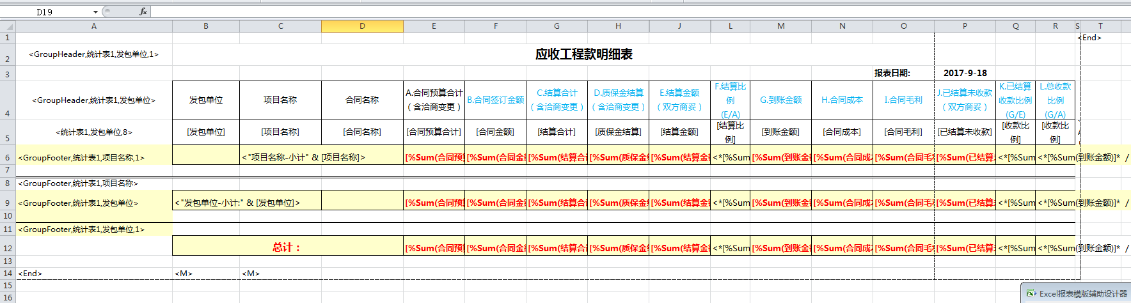1131x303 pixels.
Task: Select the H.合同成本 header cell
Action: (842, 100)
